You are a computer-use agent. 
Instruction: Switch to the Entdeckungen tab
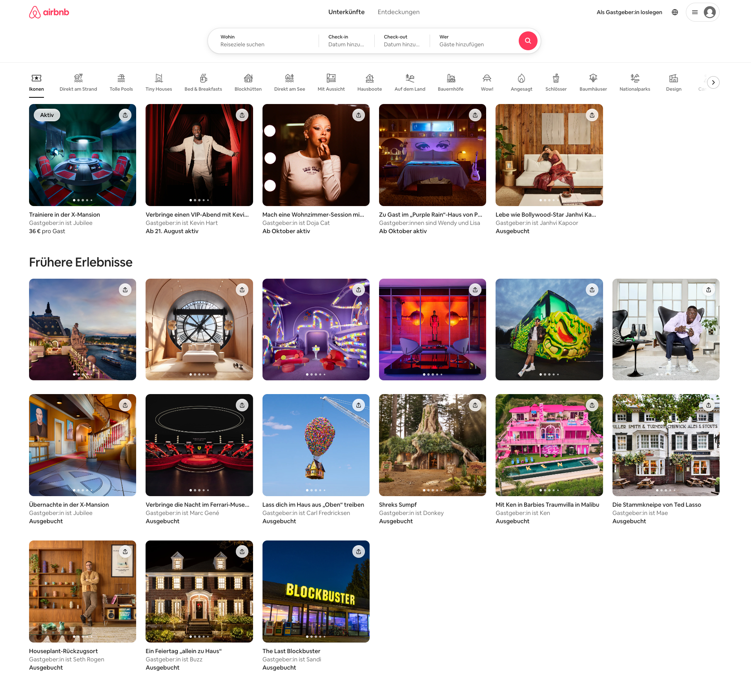[x=398, y=12]
